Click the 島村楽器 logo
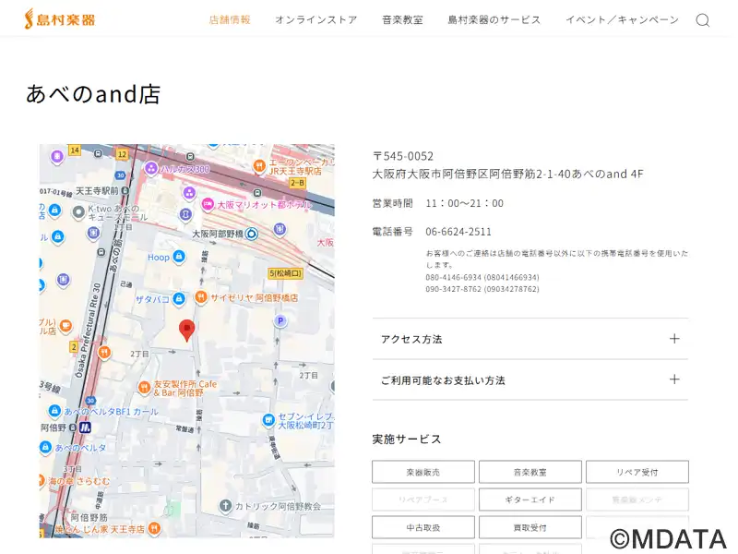The image size is (738, 554). pos(60,19)
